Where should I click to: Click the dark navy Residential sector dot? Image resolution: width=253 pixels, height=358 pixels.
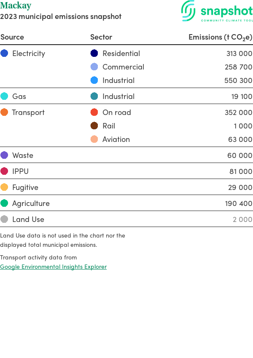tap(94, 53)
